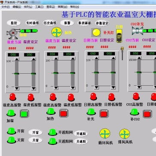Open the 画面[W] menu

pos(63,7)
